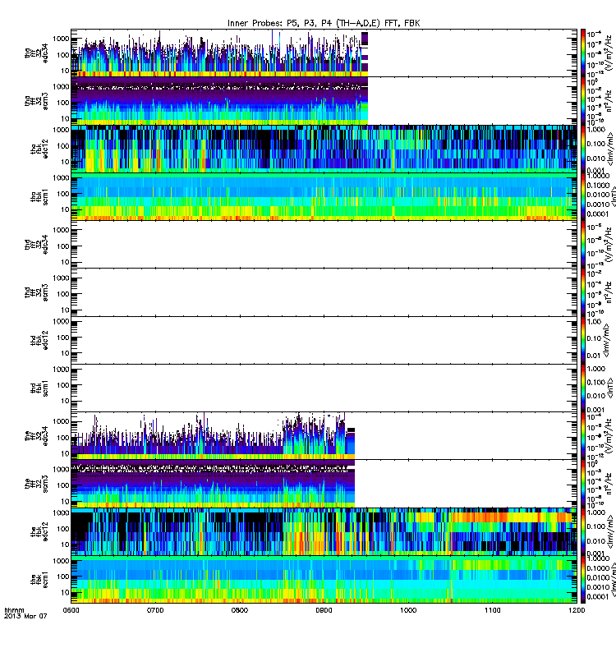This screenshot has width=616, height=657.
Task: Click the 'the edc34' y-axis label
Action: (x=36, y=436)
